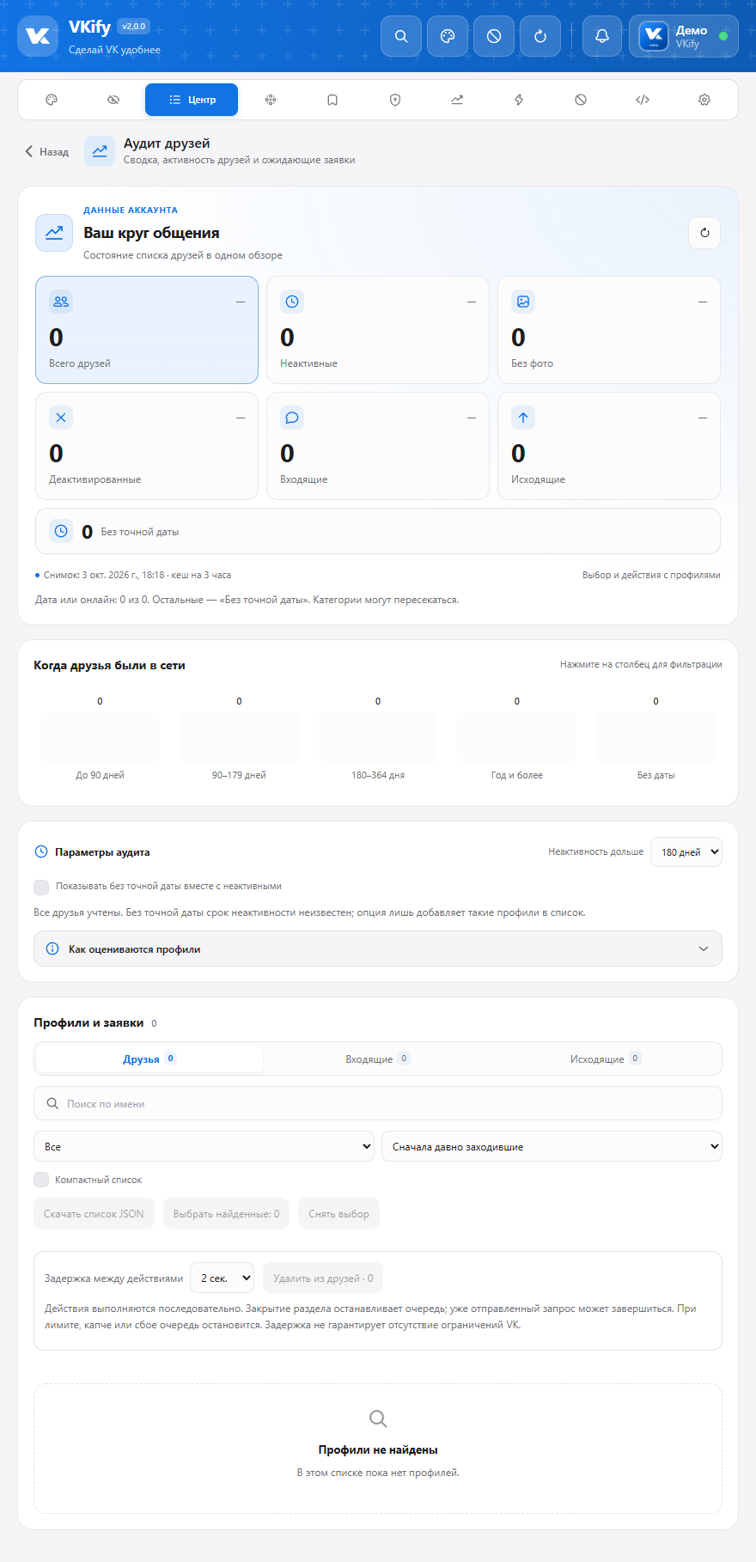Click the v2.0.0 version badge
The height and width of the screenshot is (1562, 756).
134,27
